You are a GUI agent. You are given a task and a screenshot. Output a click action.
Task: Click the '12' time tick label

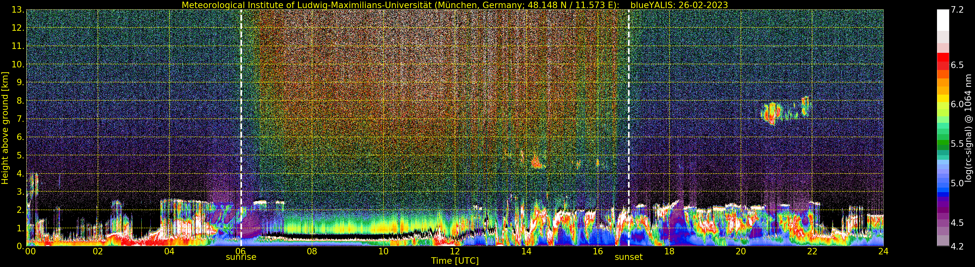455,251
